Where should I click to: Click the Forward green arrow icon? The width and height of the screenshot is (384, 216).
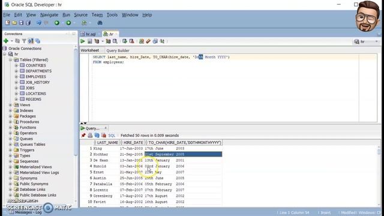point(68,23)
